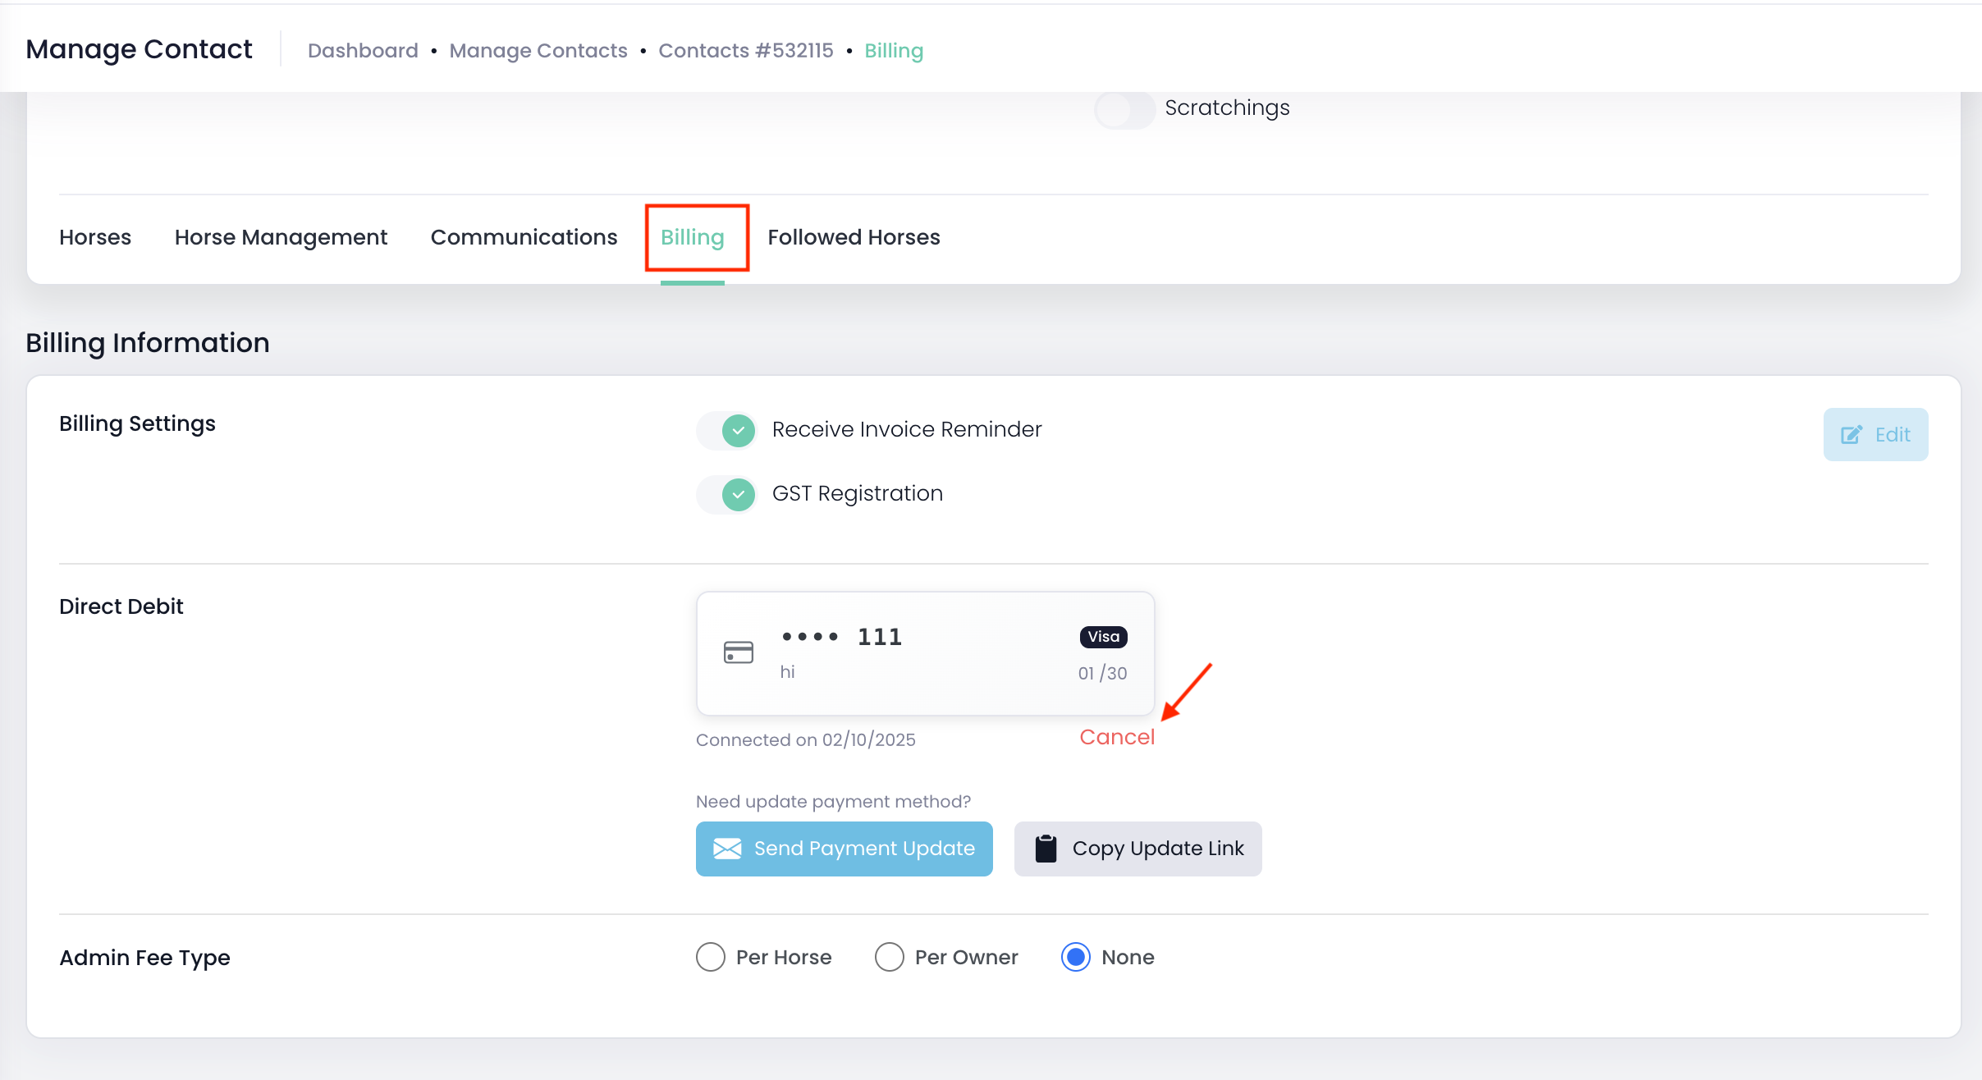Screen dimensions: 1982x1080
Task: Switch to the Horses tab
Action: tap(95, 237)
